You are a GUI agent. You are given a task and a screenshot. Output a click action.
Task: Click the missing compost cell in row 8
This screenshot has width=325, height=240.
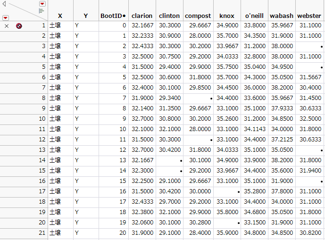(198, 98)
